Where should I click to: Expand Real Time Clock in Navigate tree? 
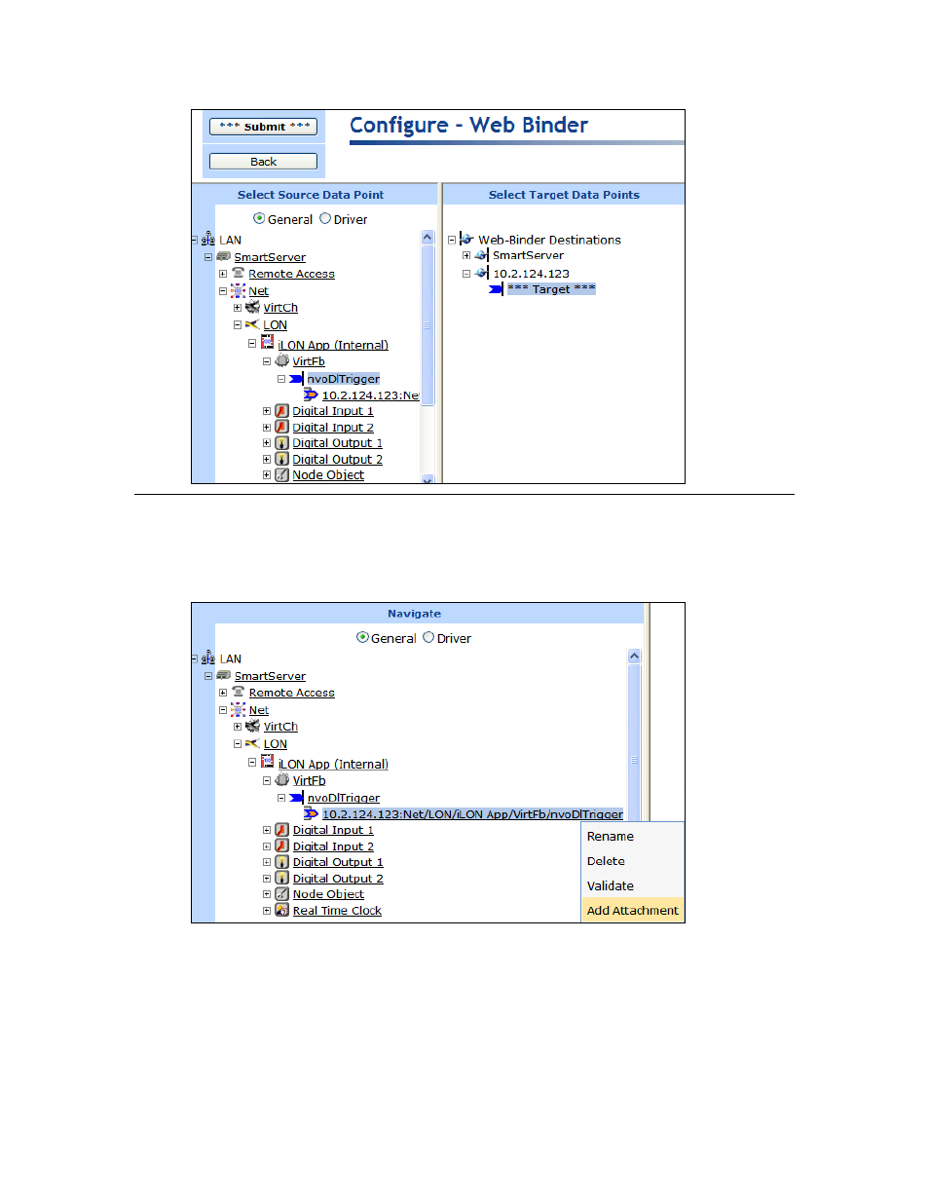coord(267,911)
